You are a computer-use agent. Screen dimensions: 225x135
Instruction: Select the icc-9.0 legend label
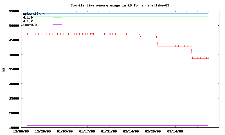[x=30, y=25]
